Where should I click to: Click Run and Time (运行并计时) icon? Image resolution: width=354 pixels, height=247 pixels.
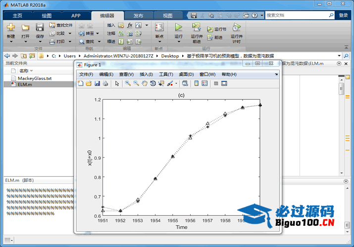coord(236,27)
